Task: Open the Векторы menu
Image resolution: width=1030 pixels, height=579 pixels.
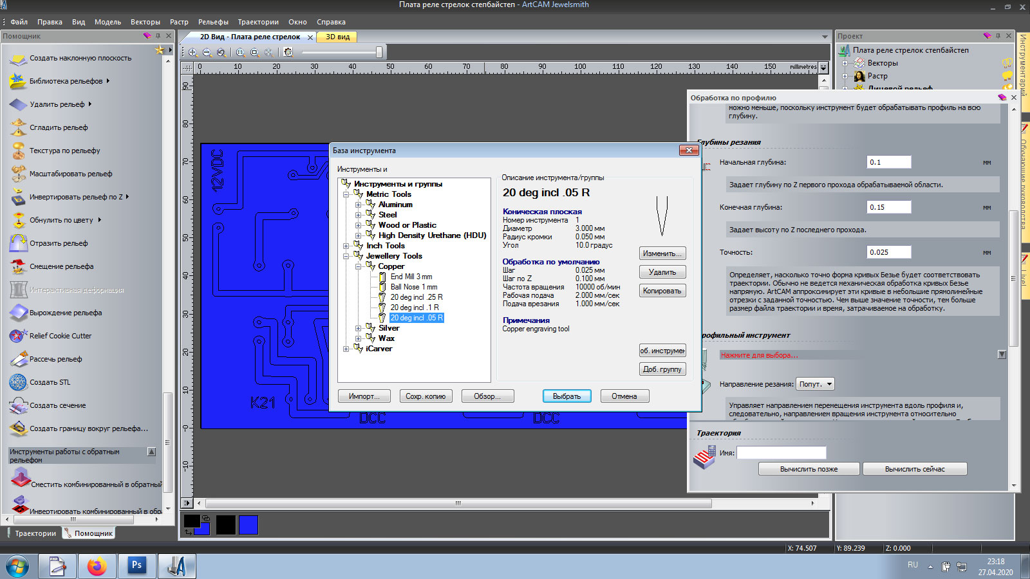Action: tap(145, 22)
